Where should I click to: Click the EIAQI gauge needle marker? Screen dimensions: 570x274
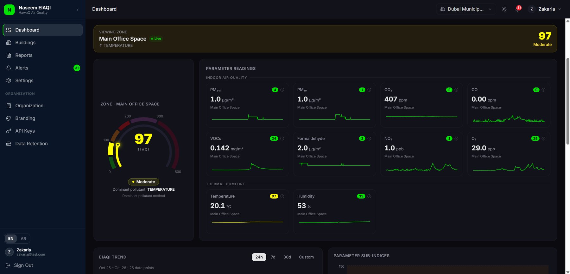(118, 145)
